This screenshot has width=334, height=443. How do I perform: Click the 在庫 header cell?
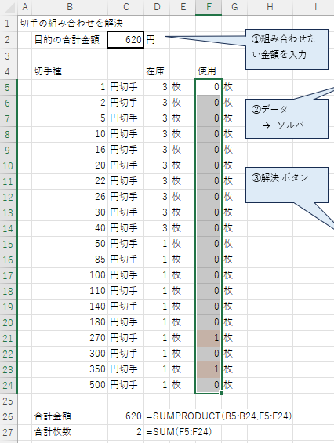(157, 71)
